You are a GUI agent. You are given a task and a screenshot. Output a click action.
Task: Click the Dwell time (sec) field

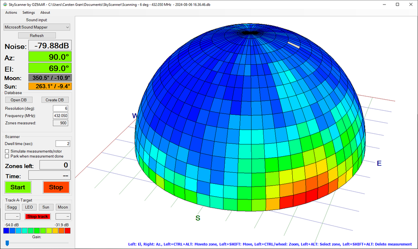pos(63,144)
